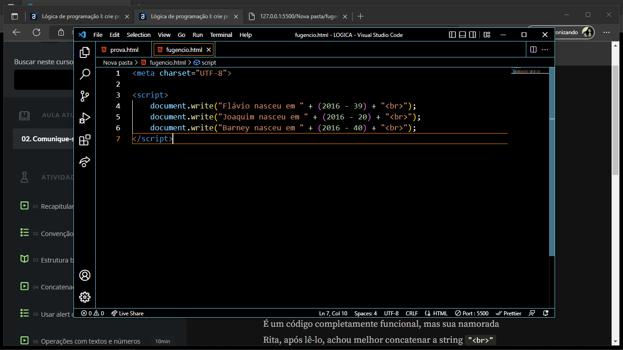623x350 pixels.
Task: Click the VS Code logo icon
Action: [x=82, y=35]
